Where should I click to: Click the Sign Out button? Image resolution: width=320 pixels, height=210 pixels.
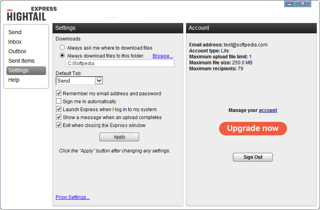[253, 157]
